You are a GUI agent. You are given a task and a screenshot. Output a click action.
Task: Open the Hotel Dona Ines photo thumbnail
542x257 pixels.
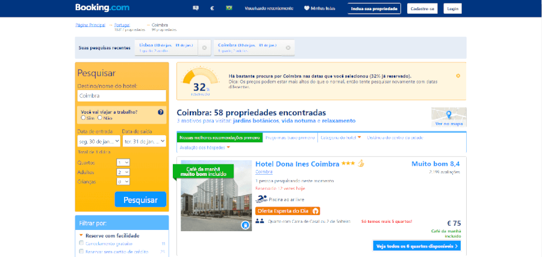coord(216,196)
